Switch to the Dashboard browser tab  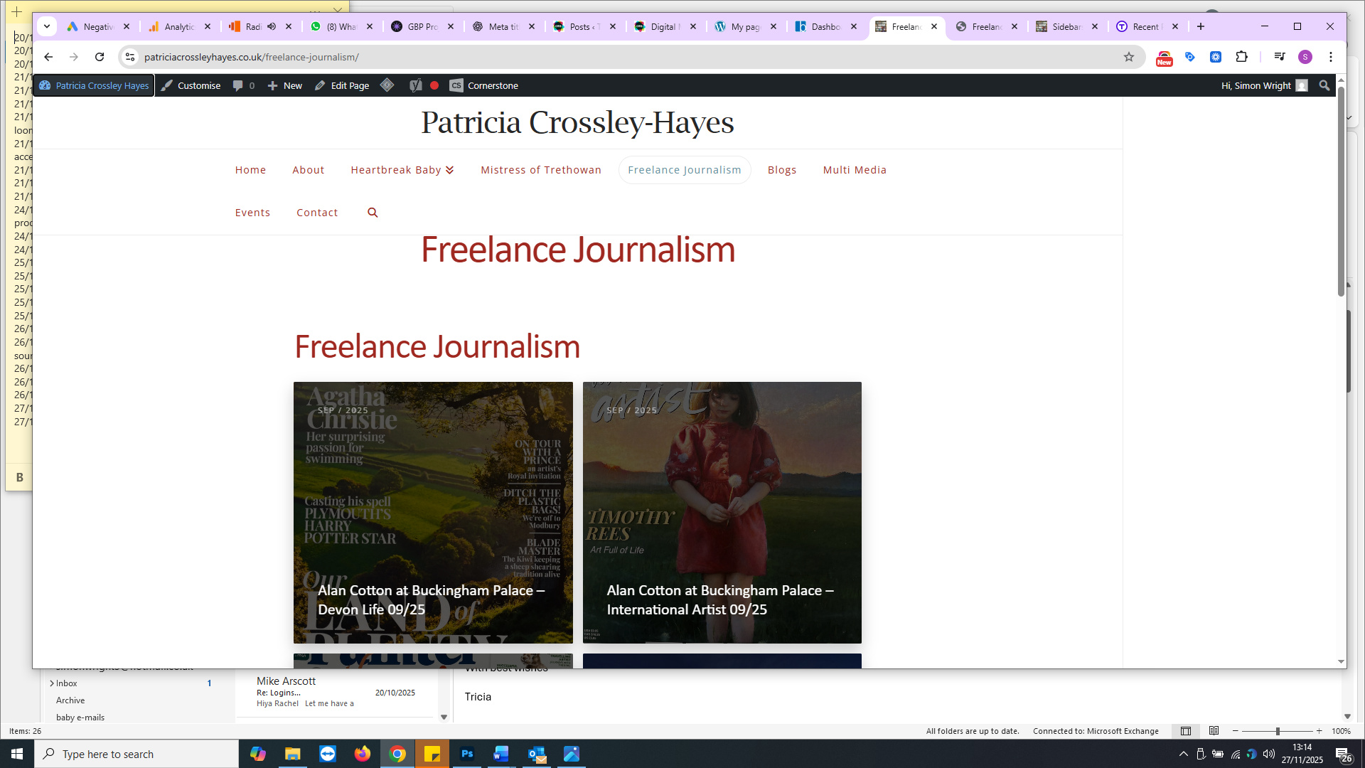(x=825, y=26)
